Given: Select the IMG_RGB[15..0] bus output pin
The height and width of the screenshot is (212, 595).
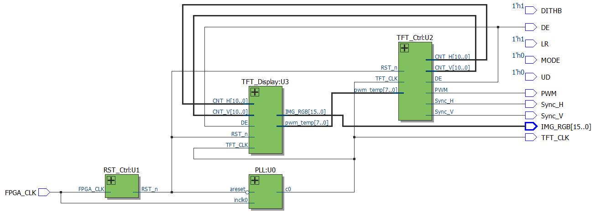Looking at the screenshot, I should 531,126.
